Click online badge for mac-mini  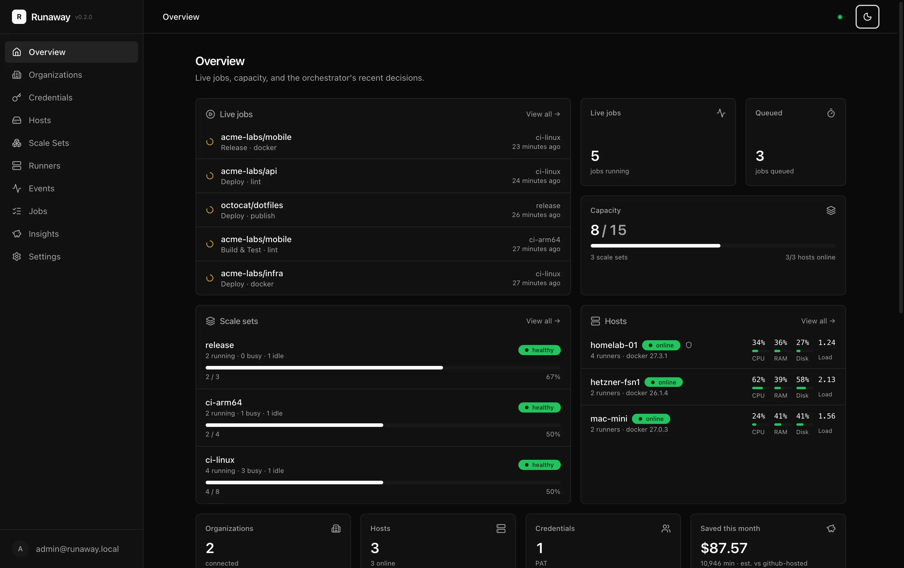[651, 419]
